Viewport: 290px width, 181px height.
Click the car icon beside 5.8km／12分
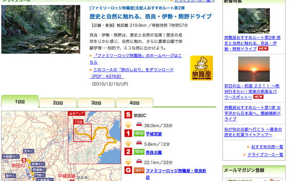point(139,143)
